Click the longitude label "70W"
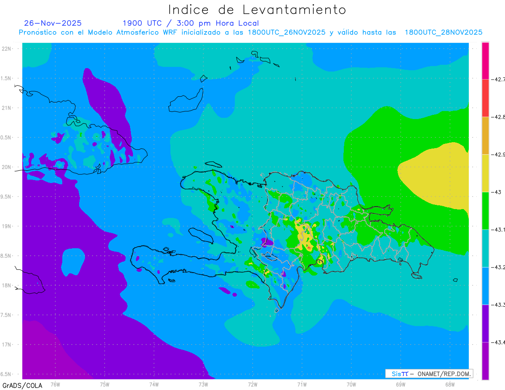Screen dimensions: 505x390 click(351, 385)
